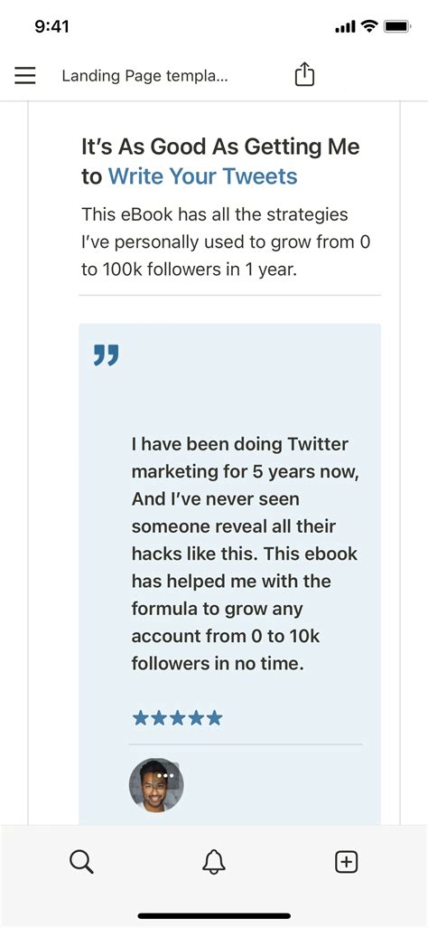Tap the "This eBook has all the strategies" paragraph
428x928 pixels.
pyautogui.click(x=215, y=214)
